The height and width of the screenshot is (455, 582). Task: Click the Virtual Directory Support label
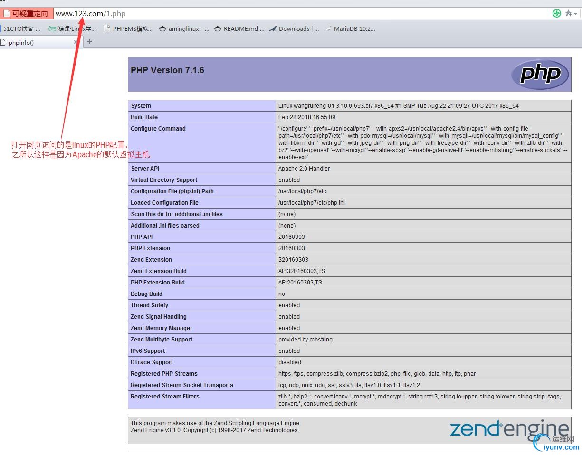(x=164, y=180)
